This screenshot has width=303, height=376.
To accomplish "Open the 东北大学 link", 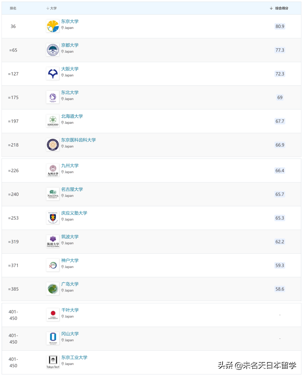I will pos(70,93).
